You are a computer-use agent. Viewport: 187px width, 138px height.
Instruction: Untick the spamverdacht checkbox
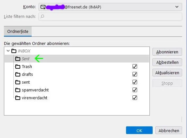click(135, 90)
